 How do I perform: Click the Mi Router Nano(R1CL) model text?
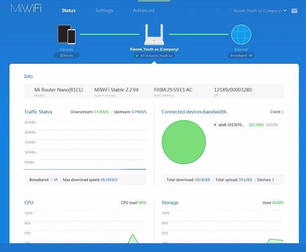pyautogui.click(x=59, y=90)
